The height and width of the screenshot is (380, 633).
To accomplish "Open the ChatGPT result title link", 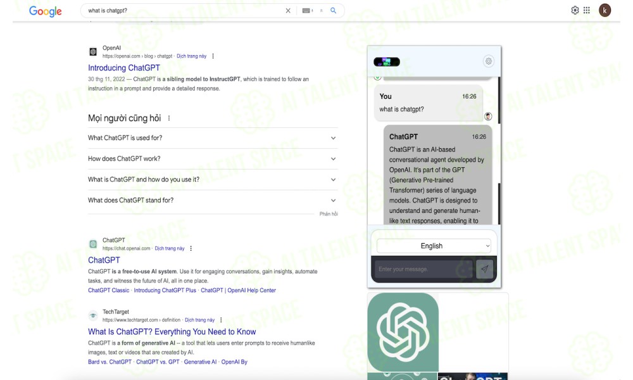I will (104, 260).
